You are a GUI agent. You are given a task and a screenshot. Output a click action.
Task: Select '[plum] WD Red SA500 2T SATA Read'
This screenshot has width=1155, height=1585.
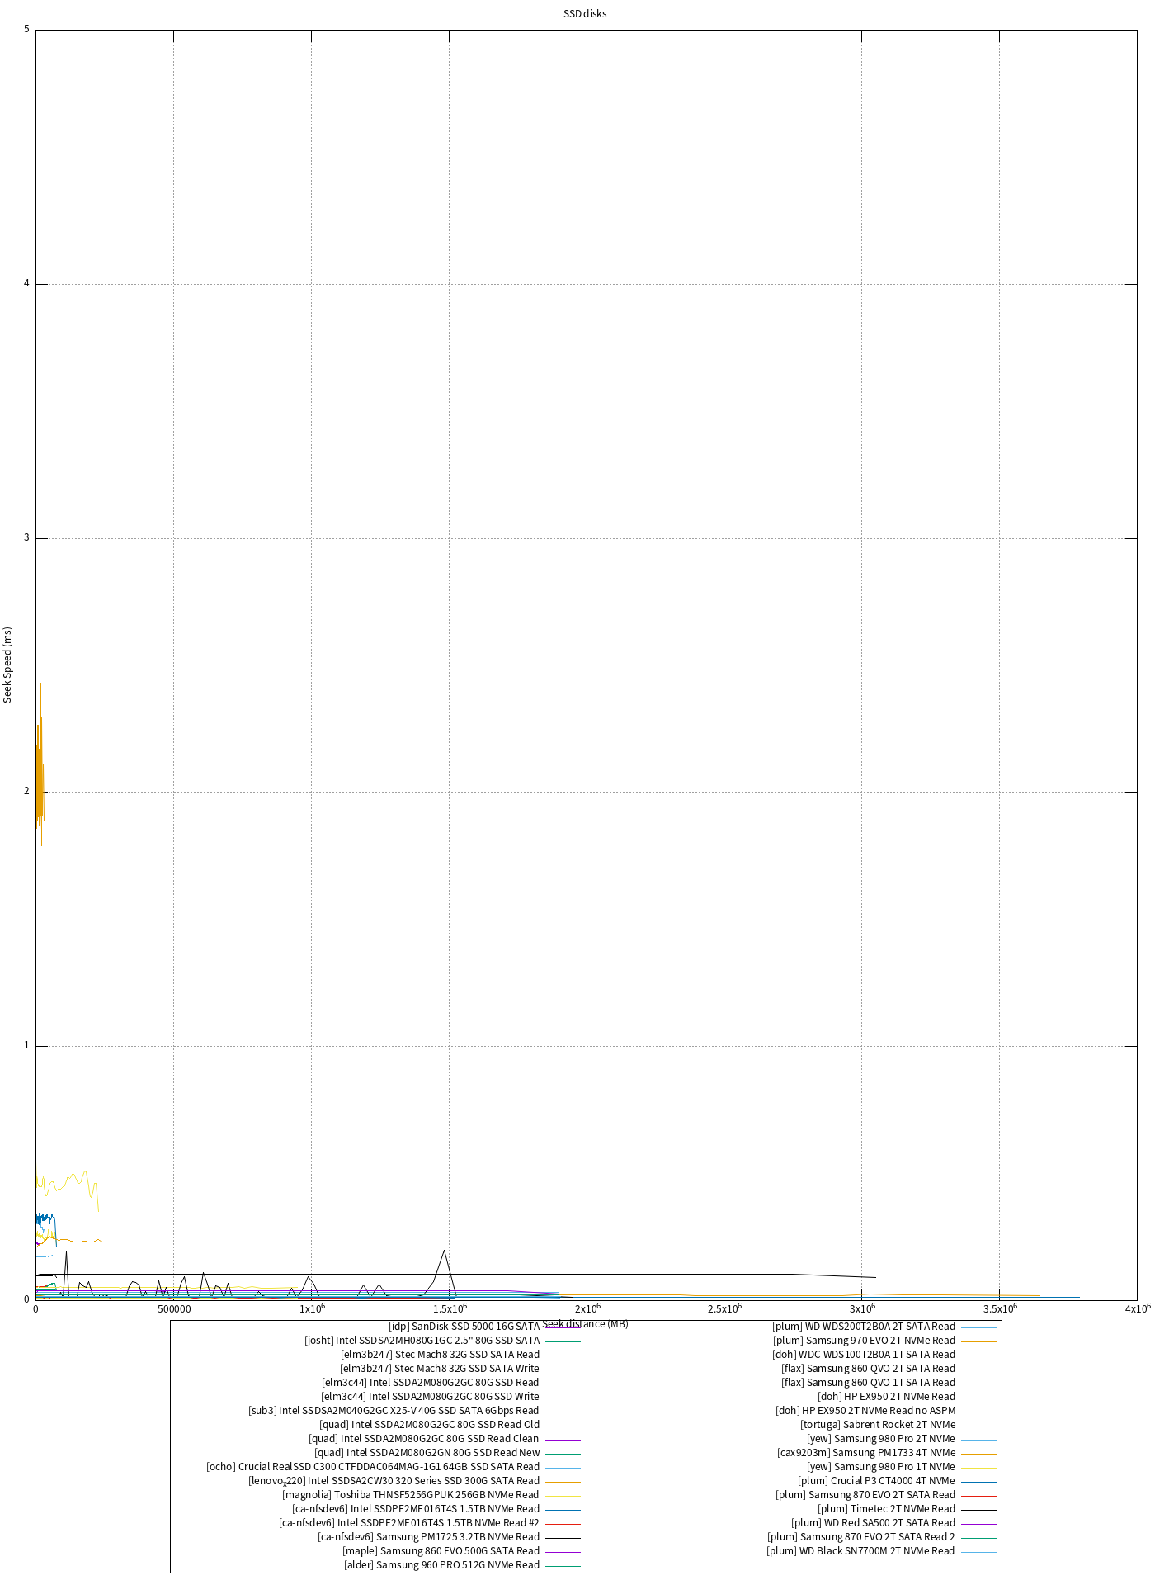point(873,1523)
